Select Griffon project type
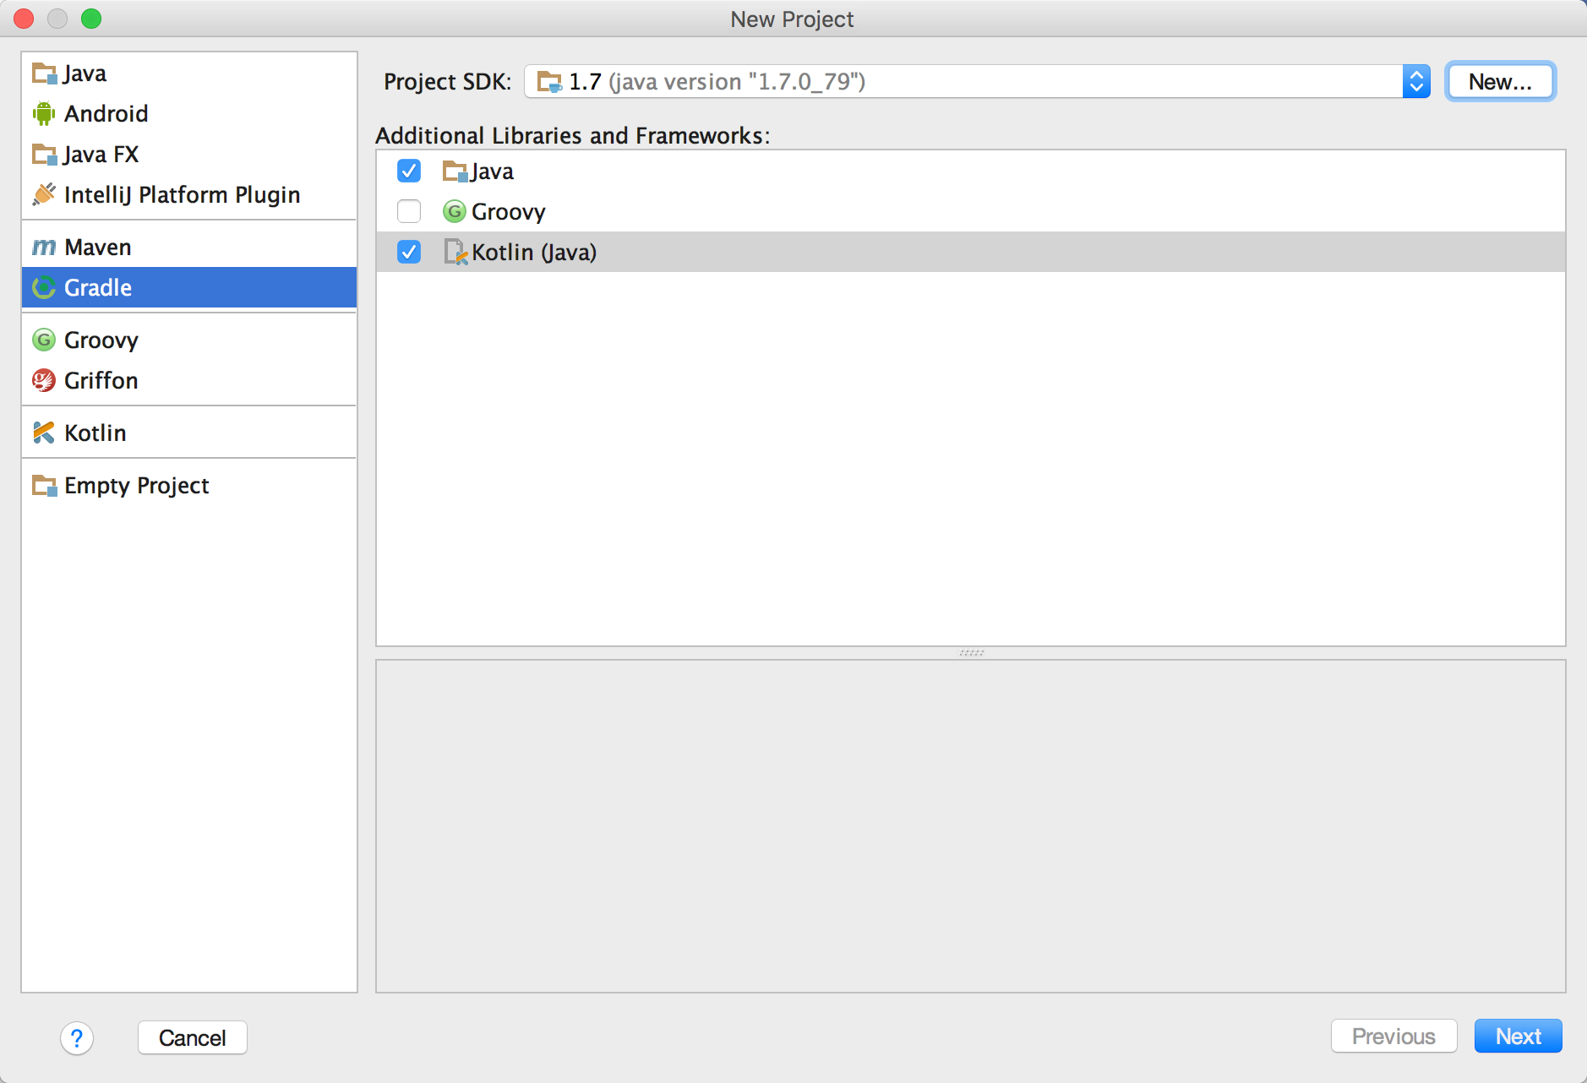Image resolution: width=1587 pixels, height=1083 pixels. point(189,381)
